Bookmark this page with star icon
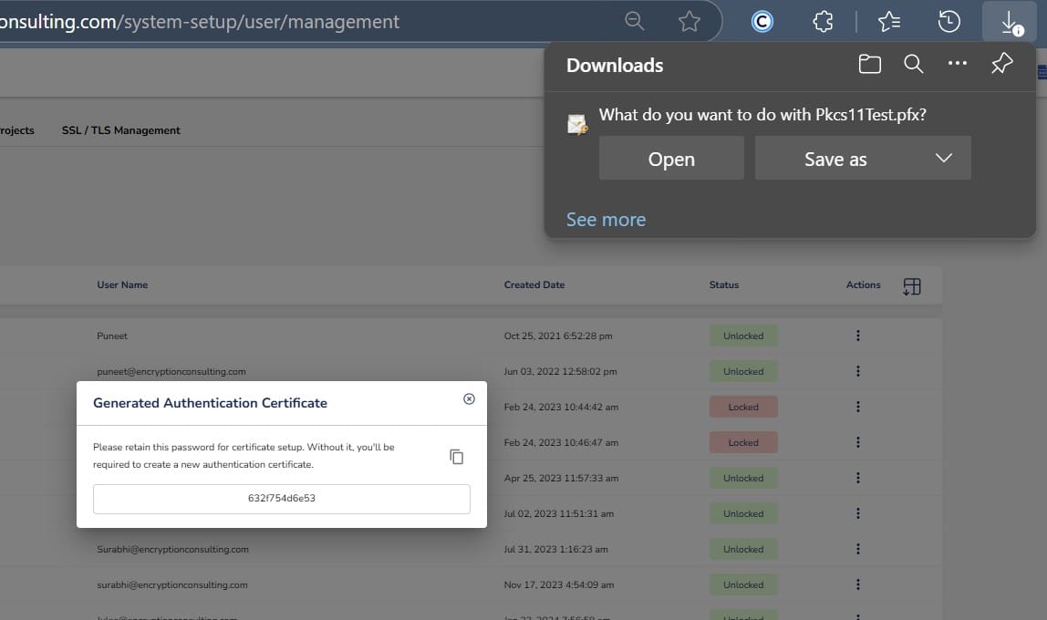 tap(689, 22)
